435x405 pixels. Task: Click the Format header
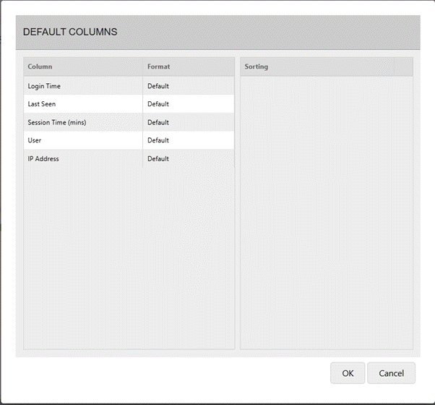tap(189, 67)
